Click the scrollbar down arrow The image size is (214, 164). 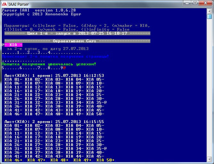209,159
